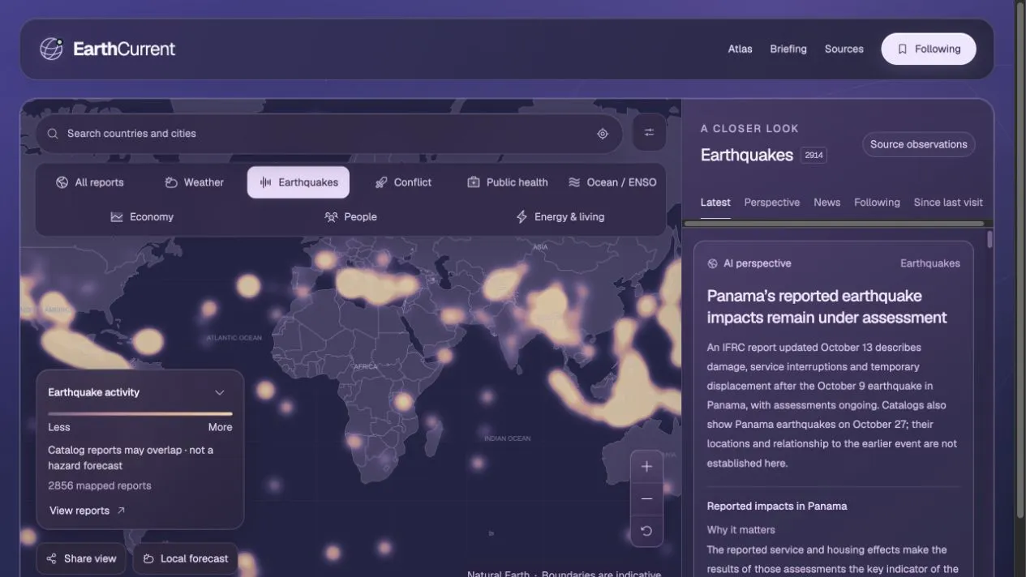The image size is (1026, 577).
Task: Click the cloud icon in Local forecast
Action: (x=148, y=558)
